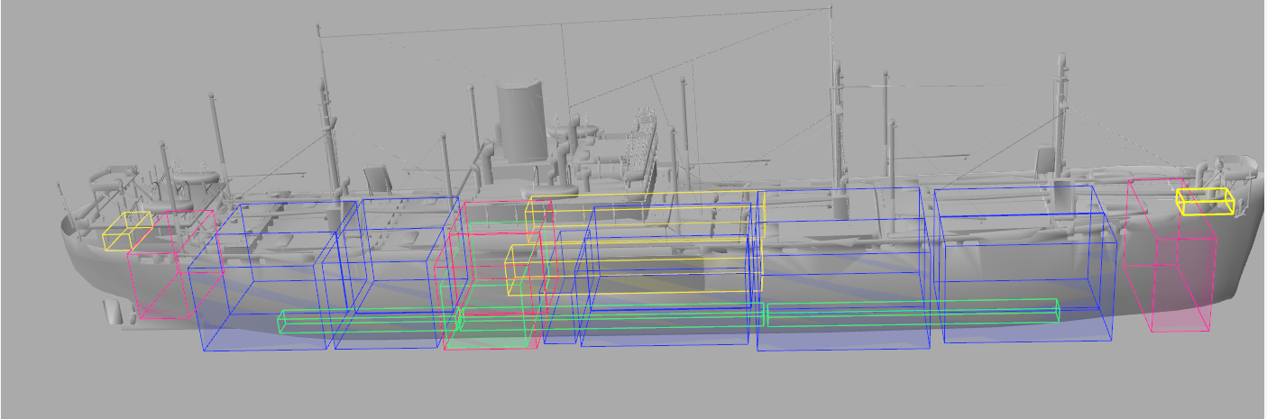Select the yellow wireframe box at the stern

[x=126, y=232]
